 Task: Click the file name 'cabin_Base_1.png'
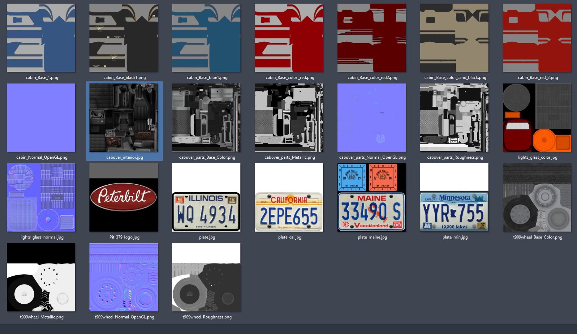42,78
